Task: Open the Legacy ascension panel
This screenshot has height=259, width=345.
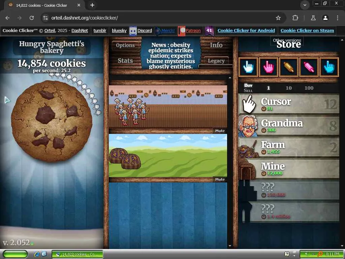Action: pyautogui.click(x=216, y=61)
